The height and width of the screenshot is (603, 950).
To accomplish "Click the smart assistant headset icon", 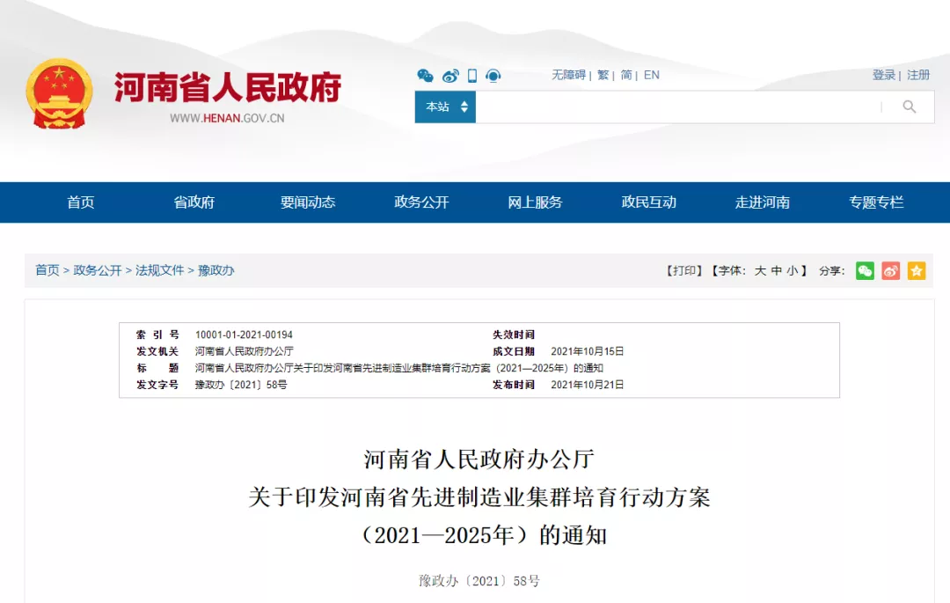I will click(x=493, y=75).
